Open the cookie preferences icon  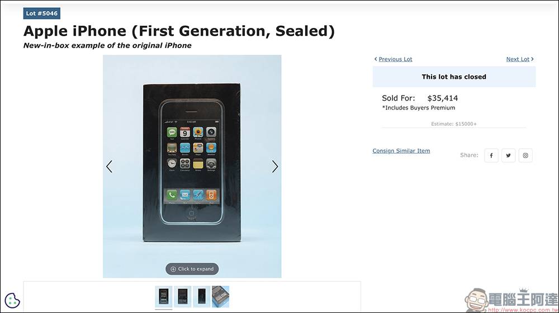coord(12,301)
